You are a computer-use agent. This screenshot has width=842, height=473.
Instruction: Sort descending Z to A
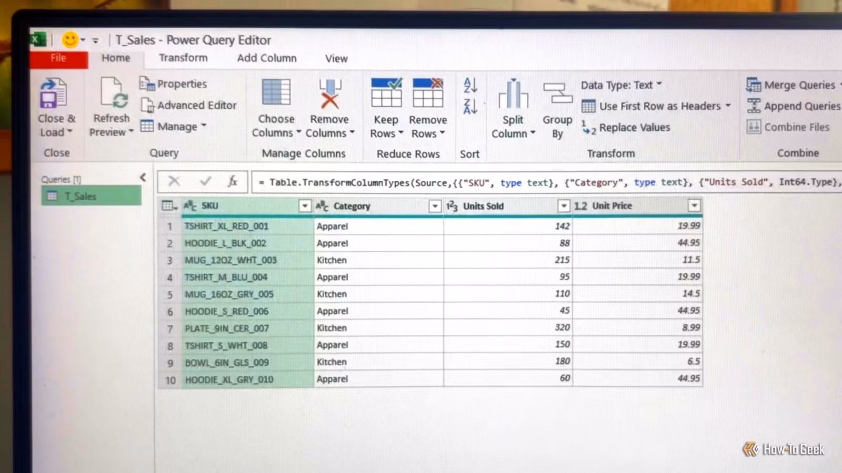pyautogui.click(x=470, y=106)
